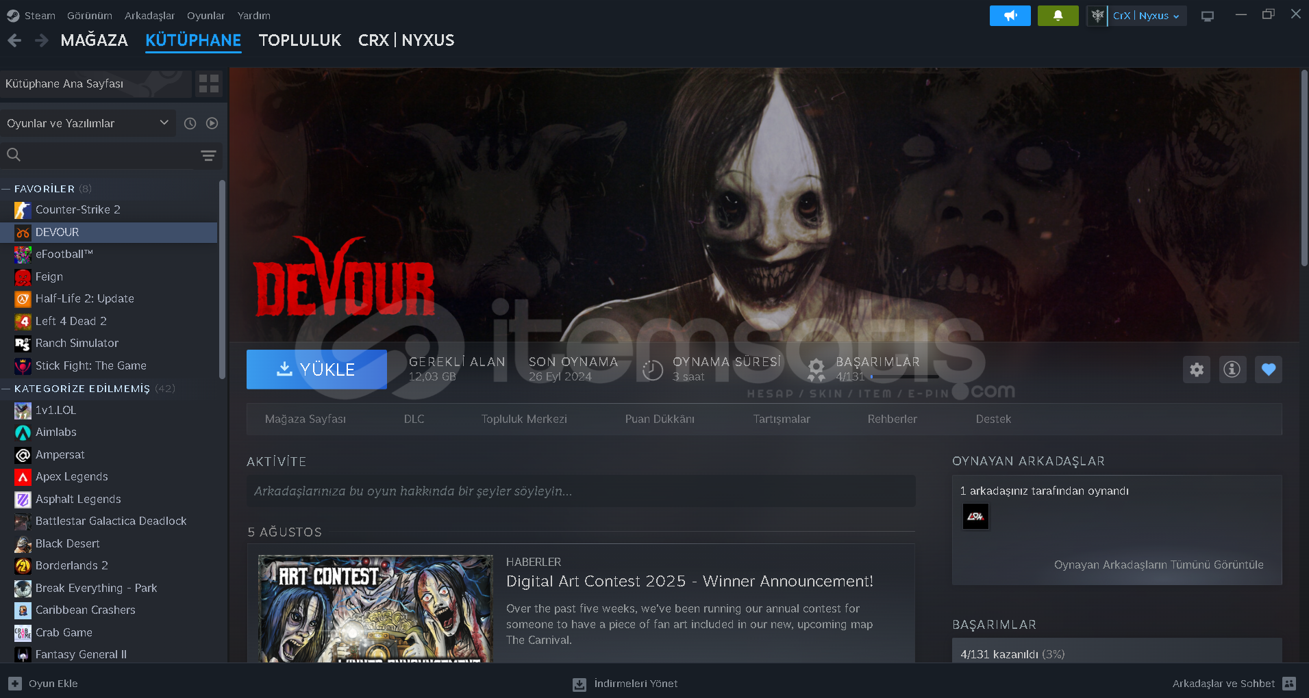Open the Yardım menu
The height and width of the screenshot is (698, 1309).
(253, 16)
